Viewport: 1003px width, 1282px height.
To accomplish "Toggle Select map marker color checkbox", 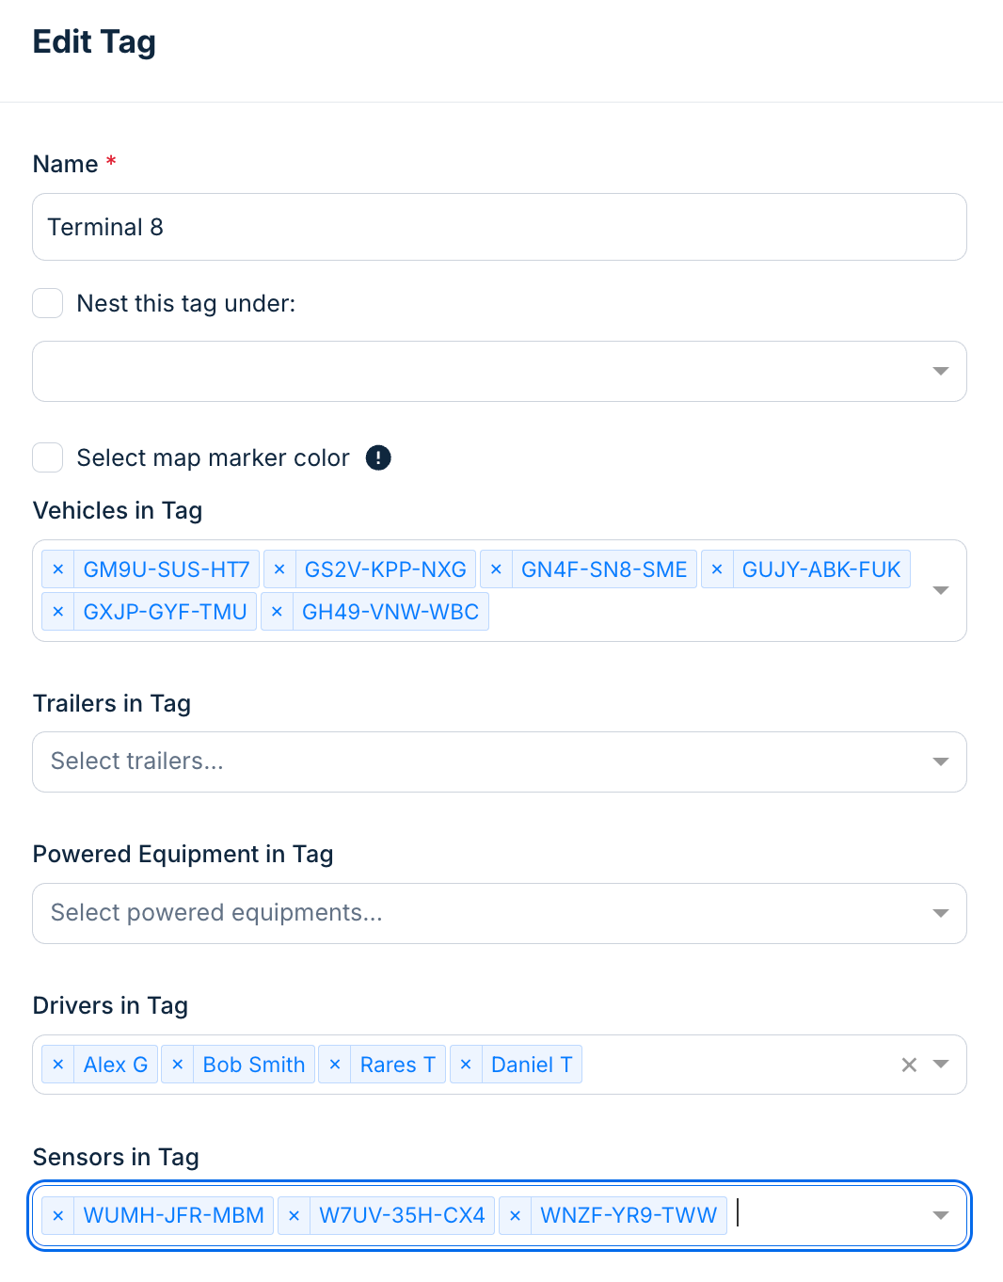I will [48, 457].
